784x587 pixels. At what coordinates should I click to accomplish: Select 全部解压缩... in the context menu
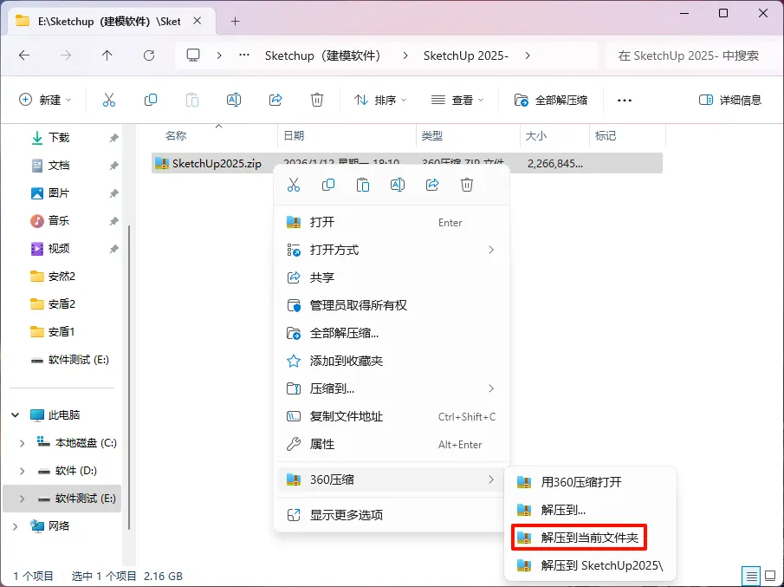[392, 333]
